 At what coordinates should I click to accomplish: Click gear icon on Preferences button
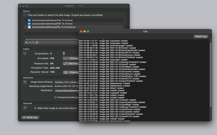[66, 72]
